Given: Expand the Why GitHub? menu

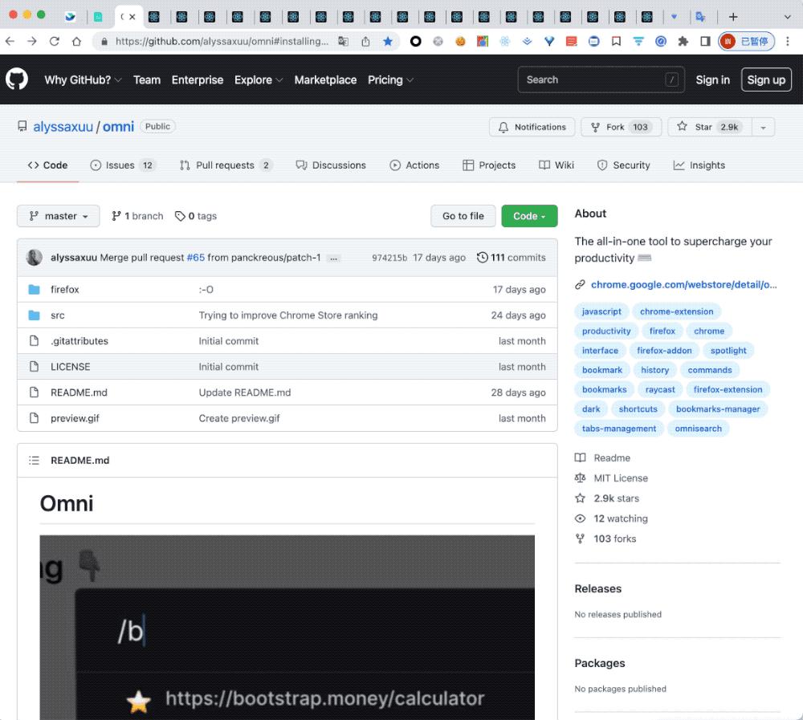Looking at the screenshot, I should [x=83, y=80].
